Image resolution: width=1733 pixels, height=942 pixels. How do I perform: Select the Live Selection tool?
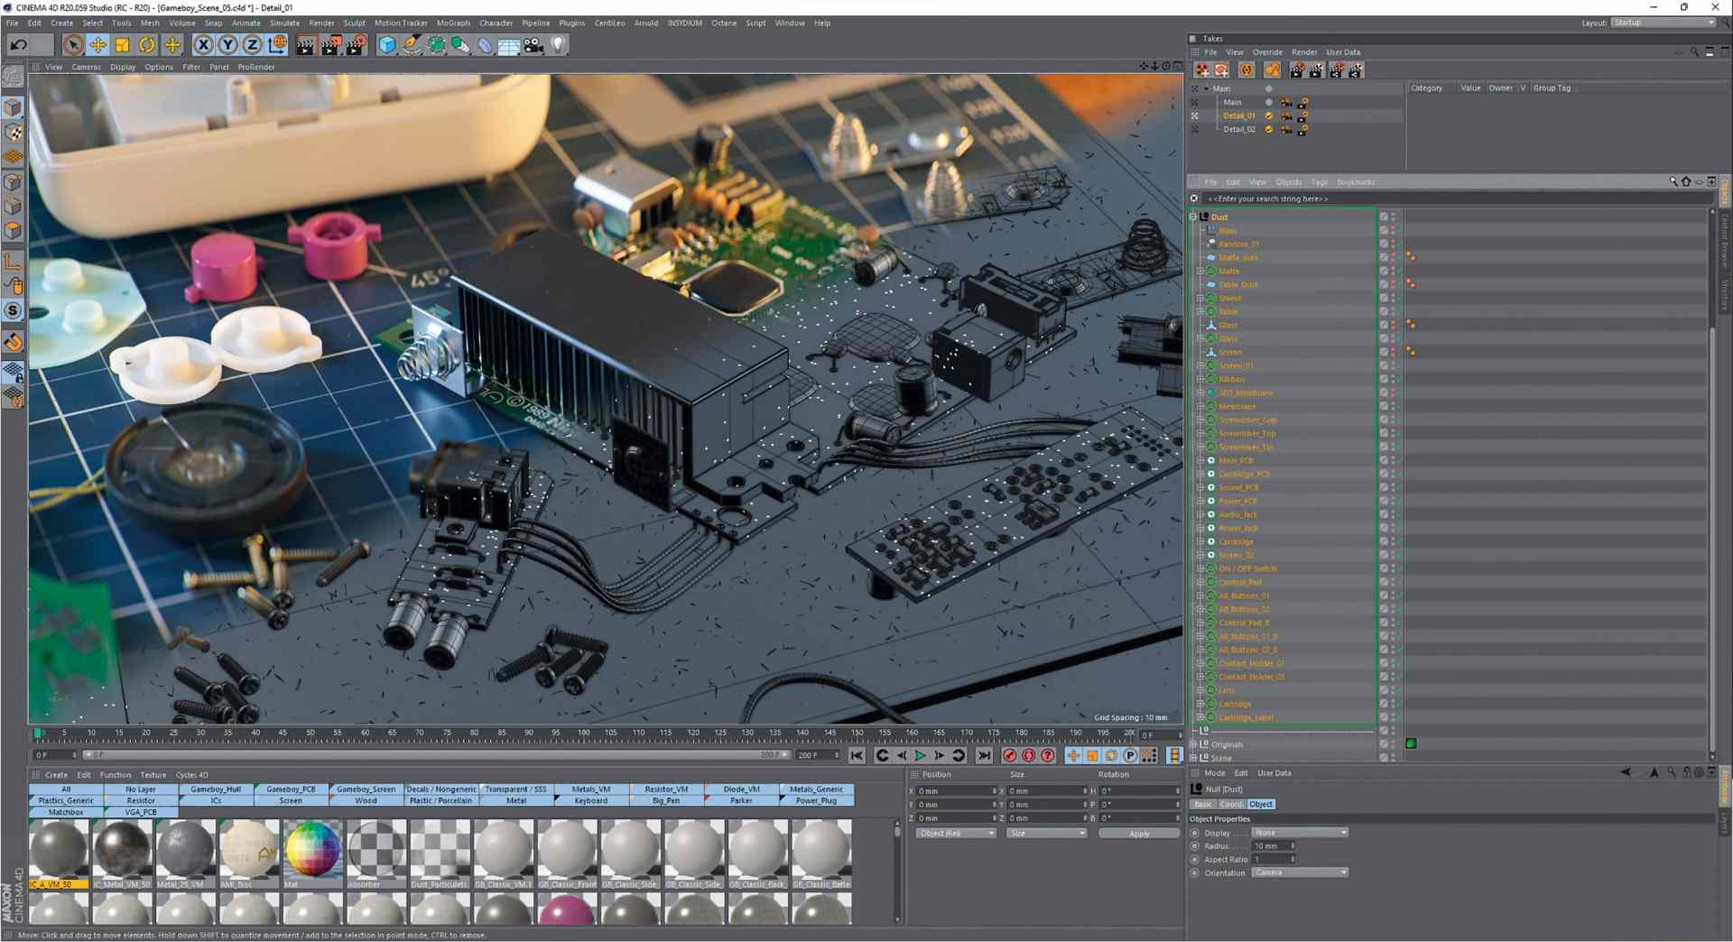72,44
